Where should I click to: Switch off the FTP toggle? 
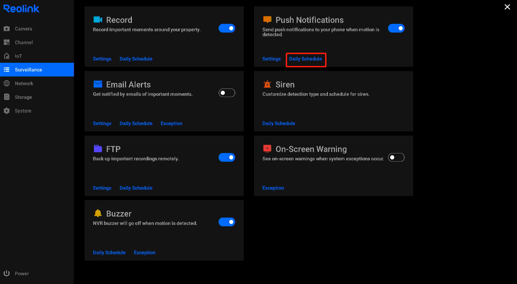[227, 158]
